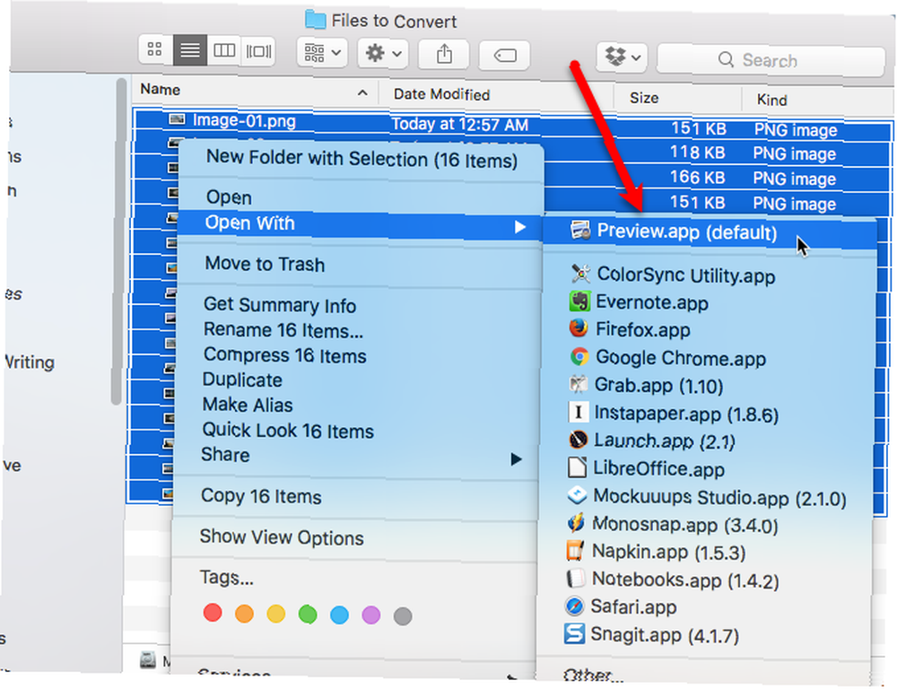Viewport: 897px width, 689px height.
Task: Select the Image-01.png file row
Action: point(512,126)
